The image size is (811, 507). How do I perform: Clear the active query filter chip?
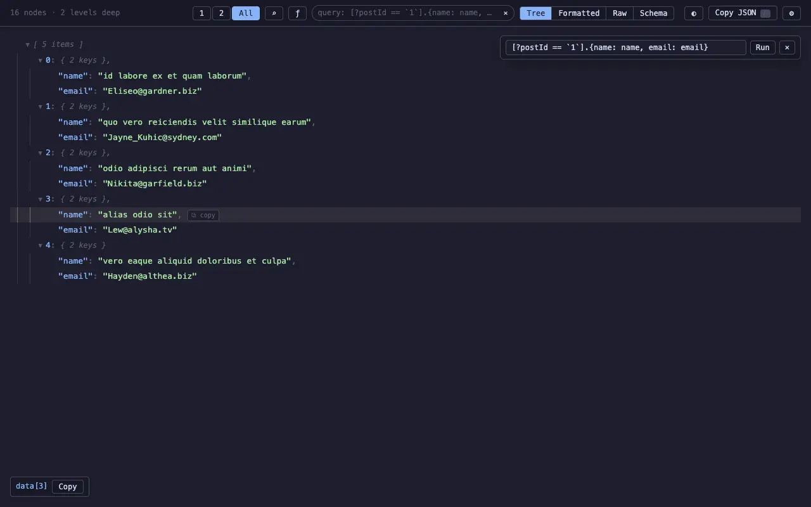click(x=506, y=13)
